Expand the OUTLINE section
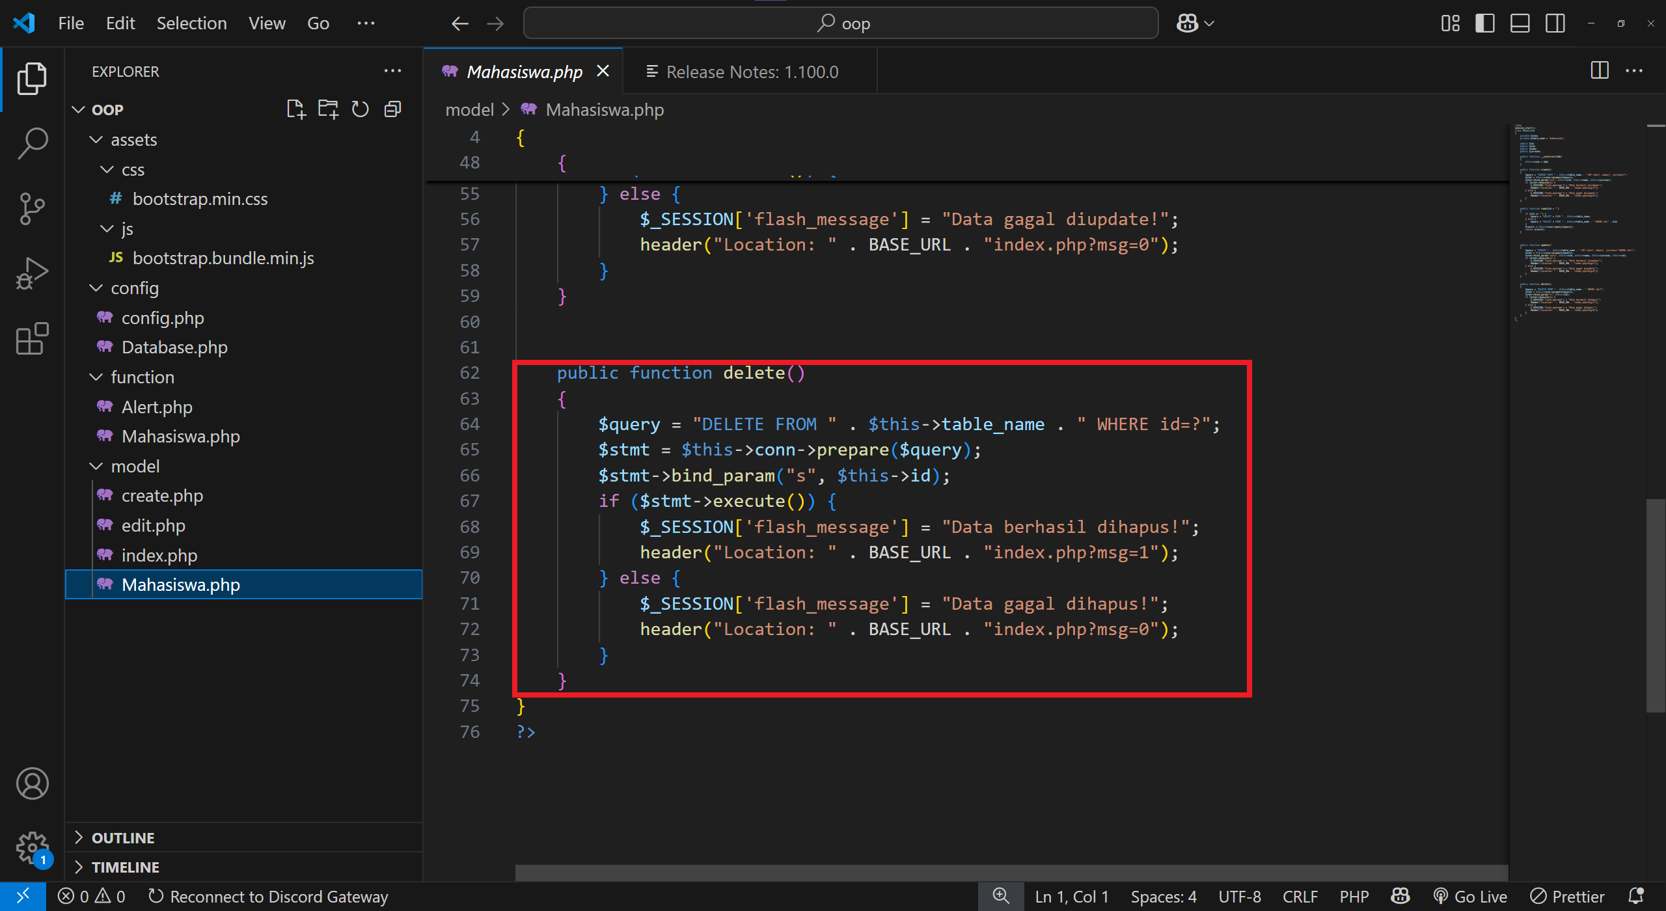Image resolution: width=1666 pixels, height=911 pixels. click(123, 837)
